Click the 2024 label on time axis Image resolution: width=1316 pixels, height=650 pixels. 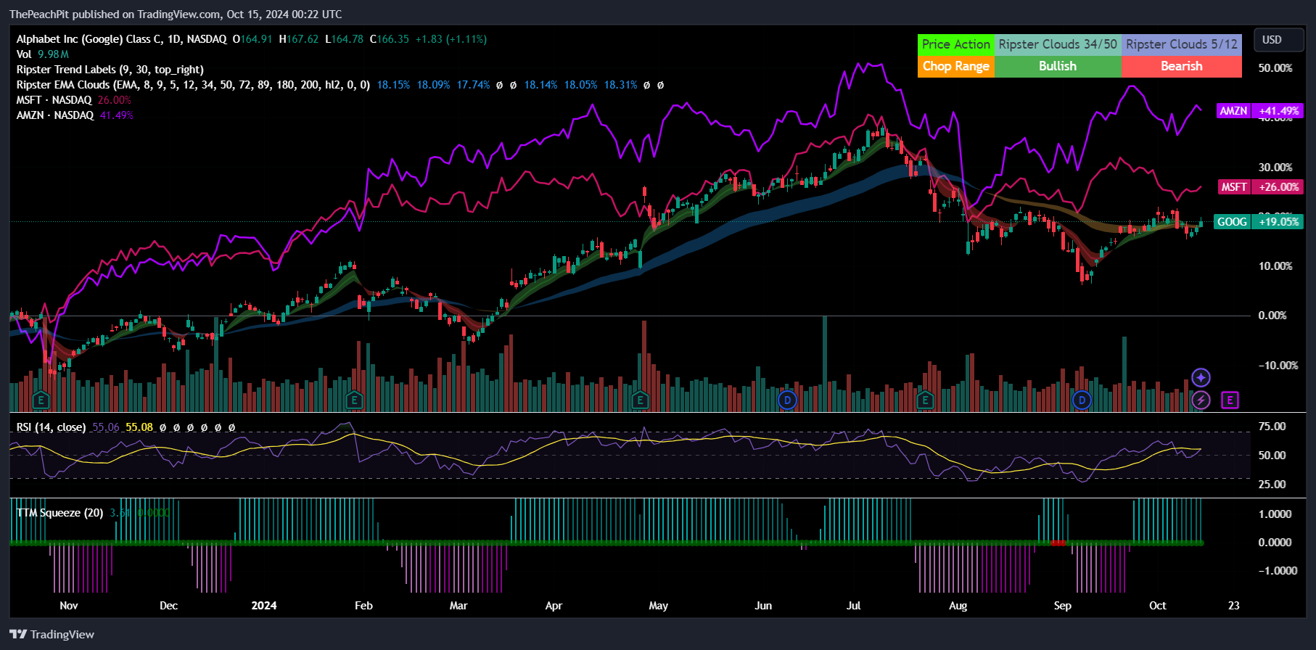(x=264, y=606)
